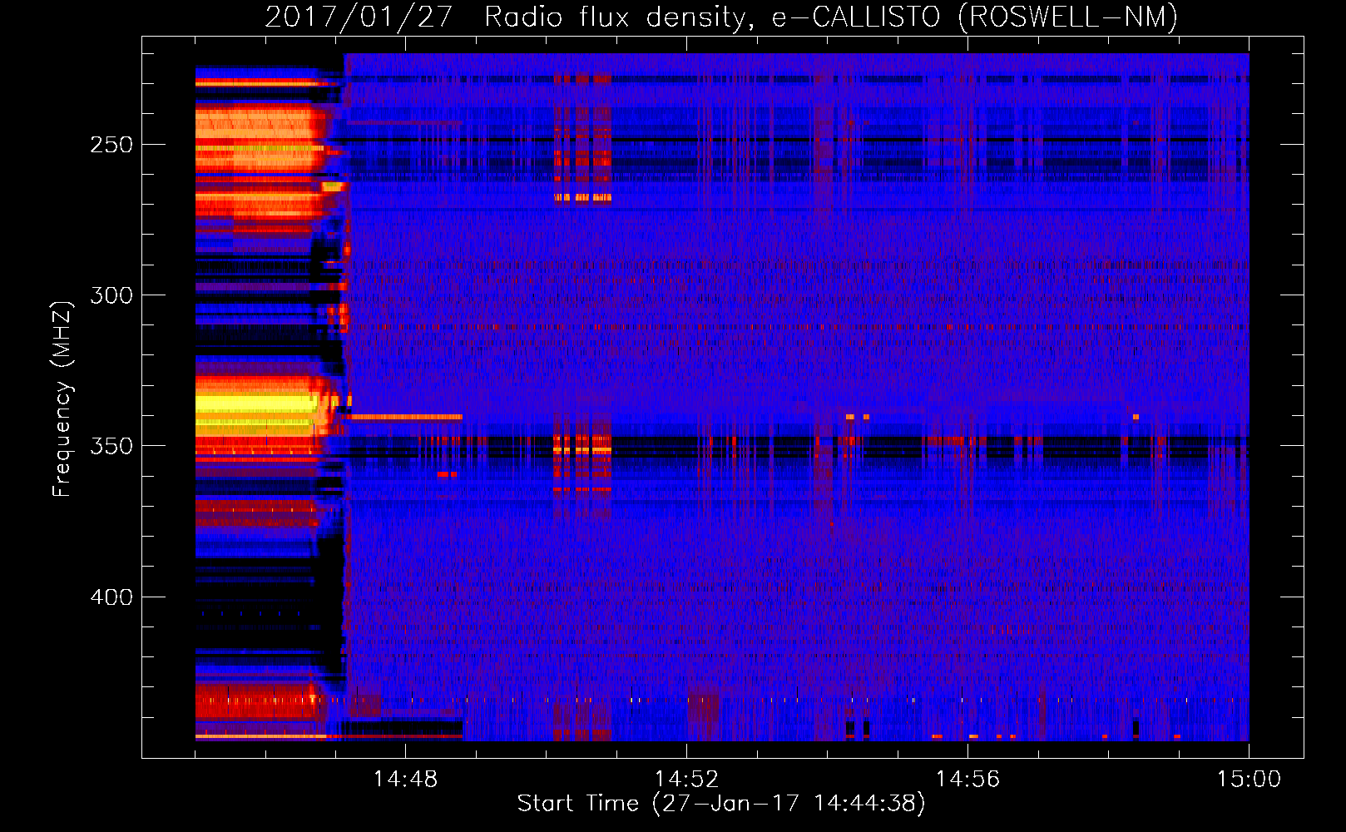The height and width of the screenshot is (832, 1346).
Task: Click the orange horizontal streak near 340 MHz after 14:47
Action: pos(406,416)
